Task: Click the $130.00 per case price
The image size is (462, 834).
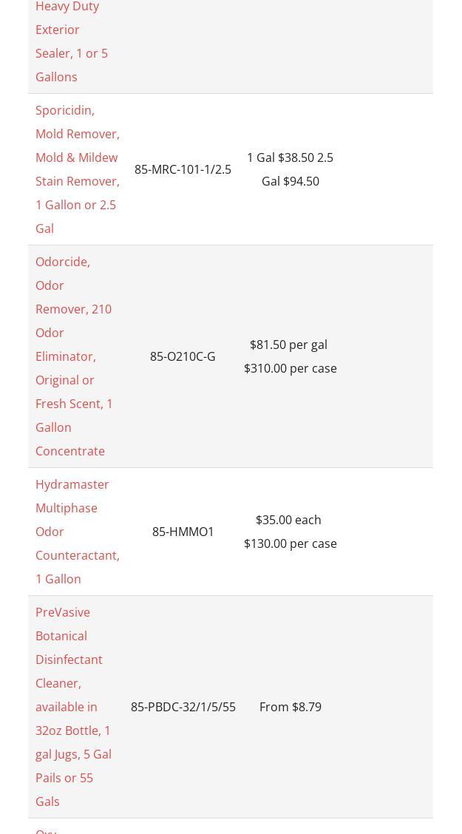Action: pyautogui.click(x=291, y=543)
